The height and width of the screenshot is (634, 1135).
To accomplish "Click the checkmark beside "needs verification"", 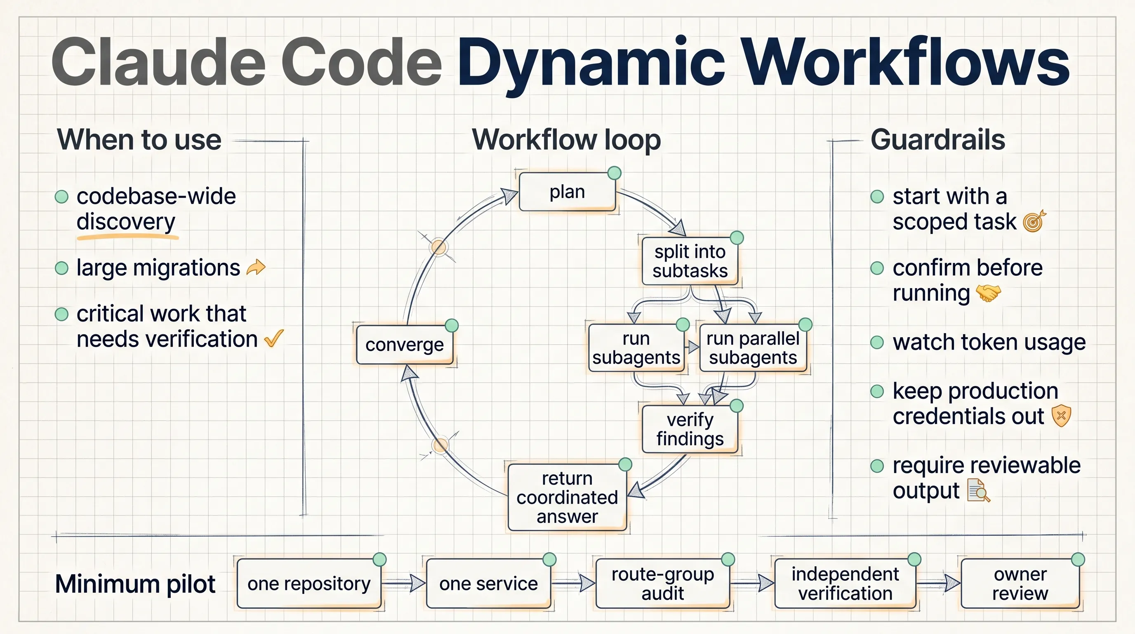I will pyautogui.click(x=273, y=338).
